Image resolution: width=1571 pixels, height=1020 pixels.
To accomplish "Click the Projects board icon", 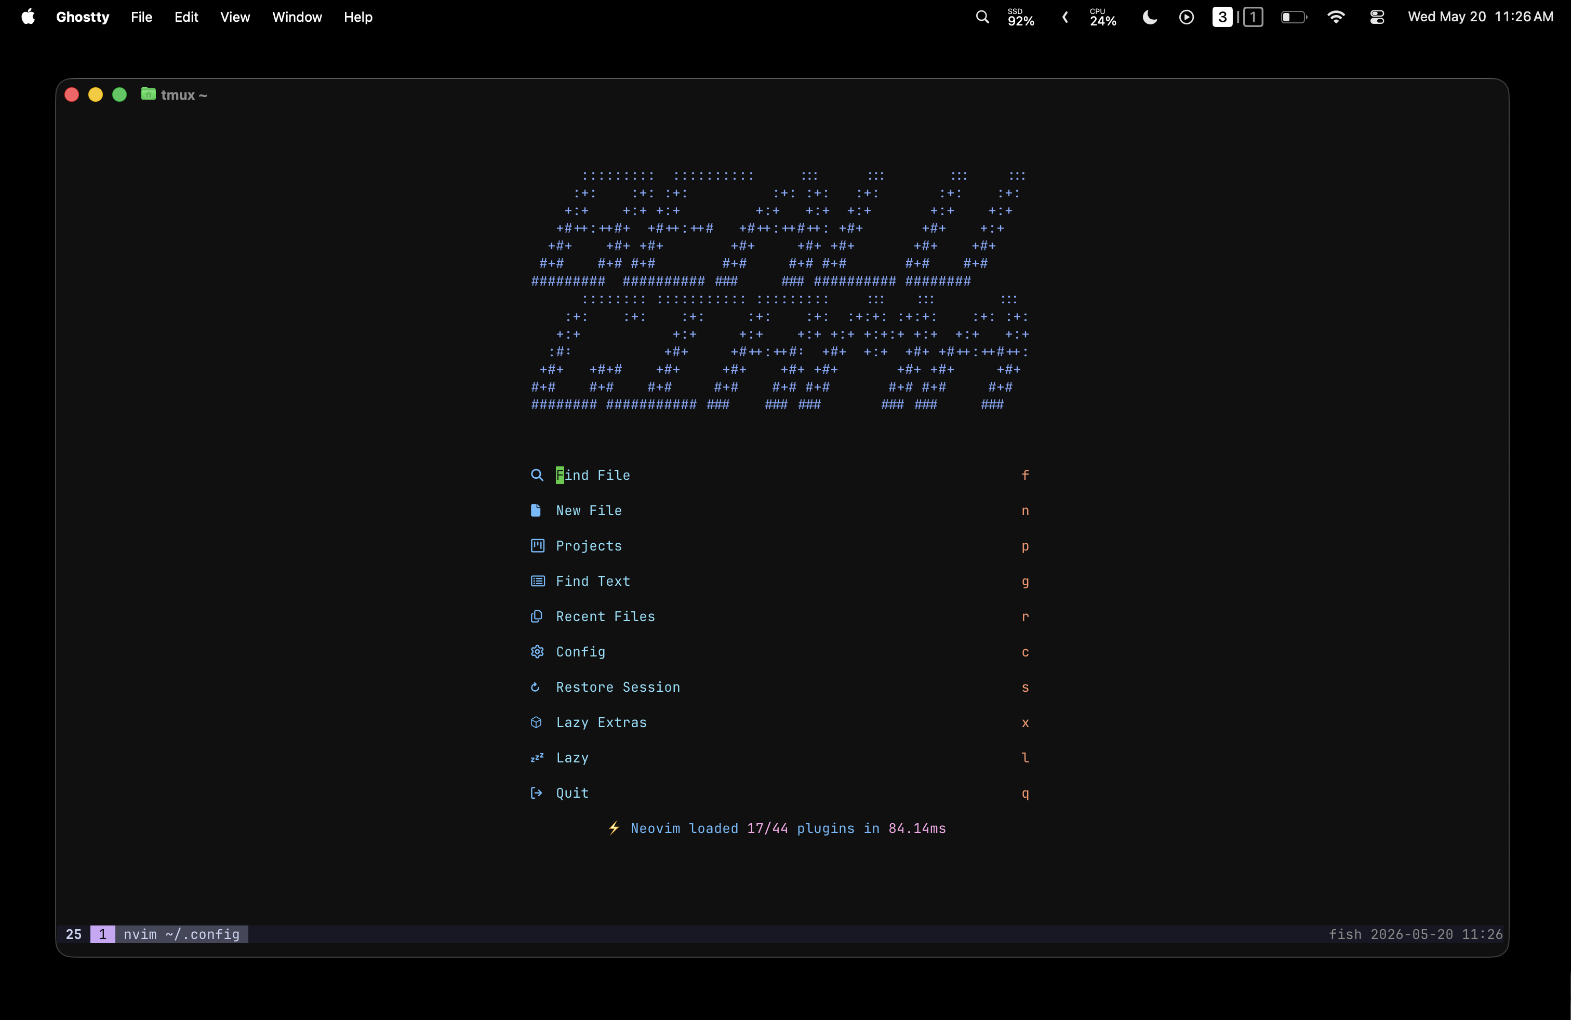I will coord(537,546).
